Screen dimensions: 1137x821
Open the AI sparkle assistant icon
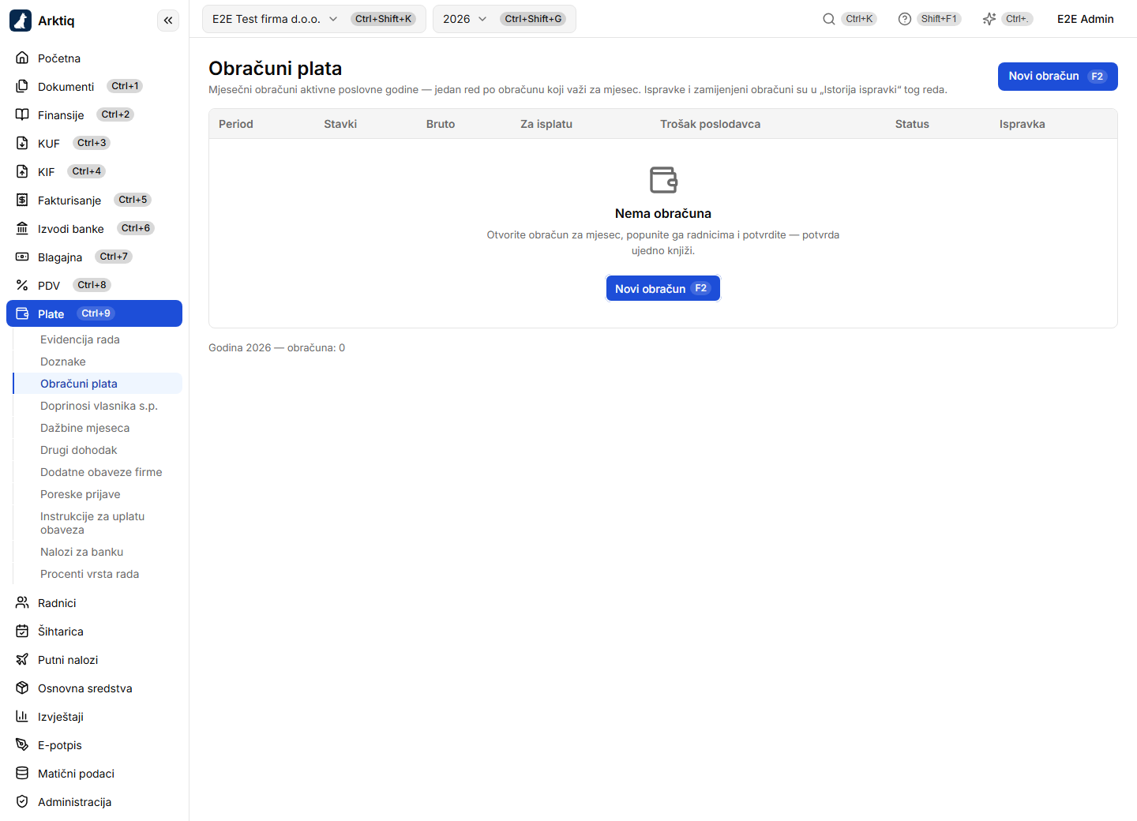click(989, 19)
